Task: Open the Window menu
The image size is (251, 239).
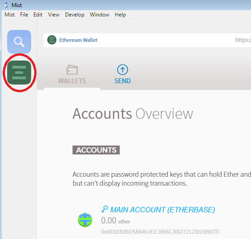Action: pos(100,15)
